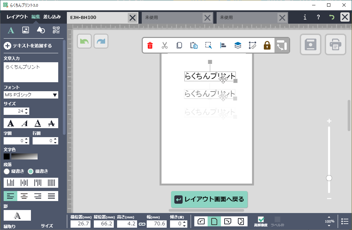Image resolution: width=352 pixels, height=230 pixels.
Task: Paste the copied object
Action: [194, 45]
